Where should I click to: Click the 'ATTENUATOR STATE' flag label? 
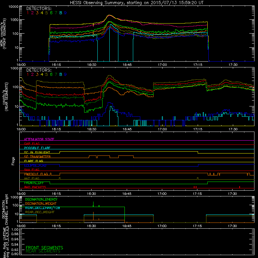coord(39,139)
